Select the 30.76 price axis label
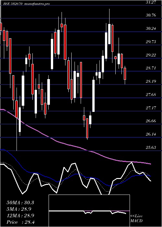The image size is (162, 227). click(x=151, y=15)
